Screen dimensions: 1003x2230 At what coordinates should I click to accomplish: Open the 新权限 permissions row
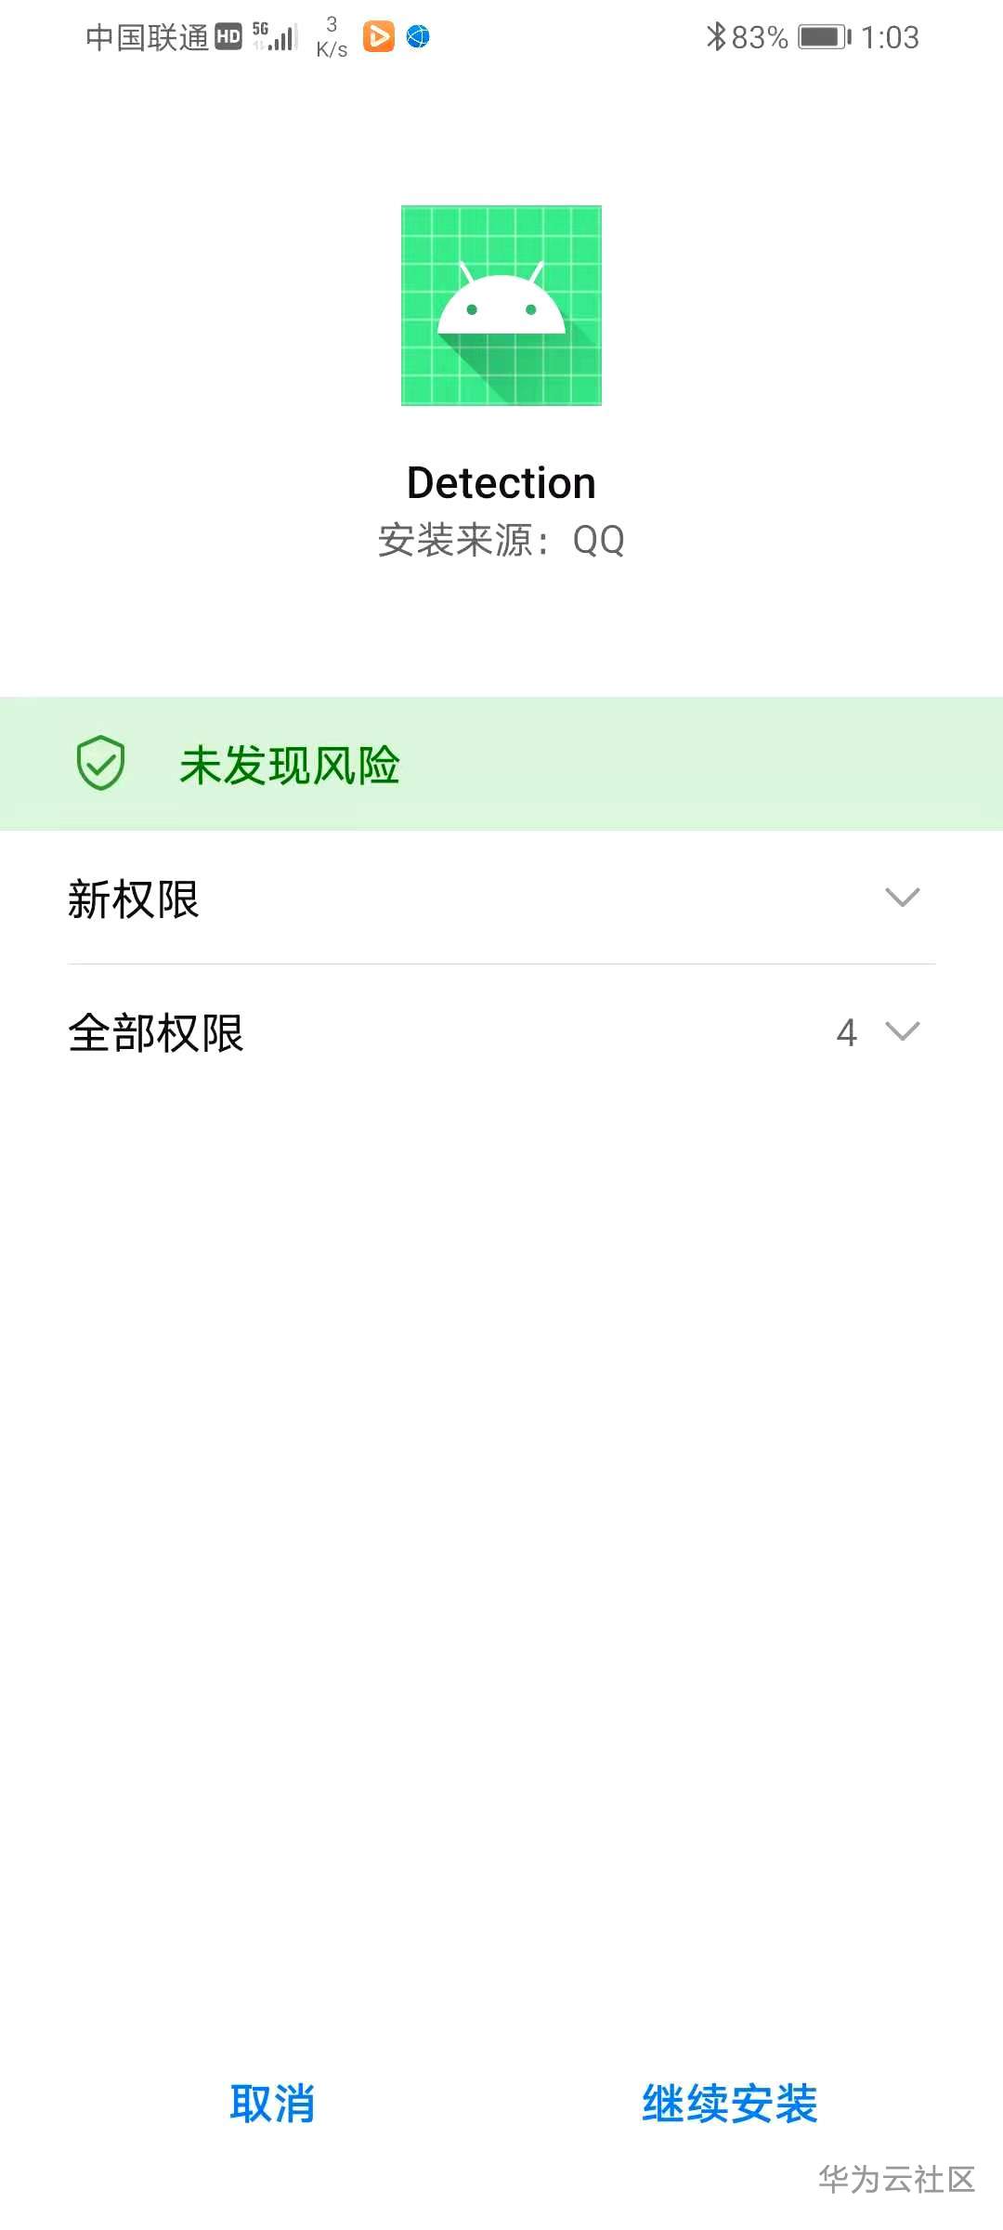click(501, 899)
